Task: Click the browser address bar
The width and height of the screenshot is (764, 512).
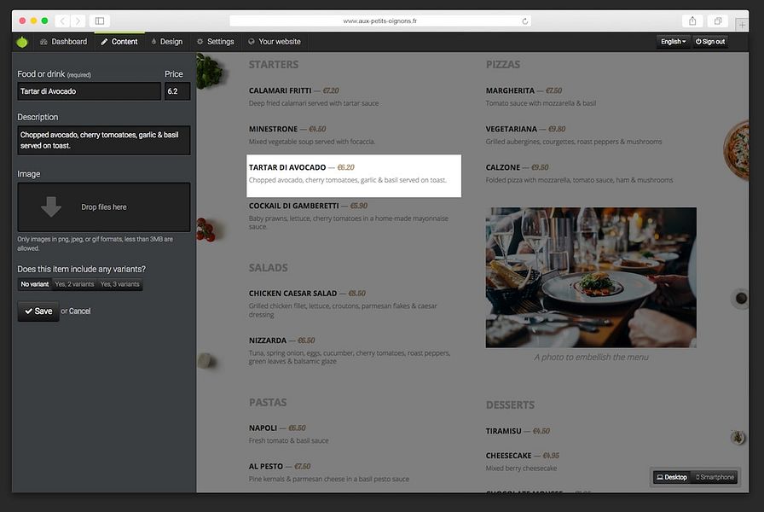Action: tap(380, 21)
